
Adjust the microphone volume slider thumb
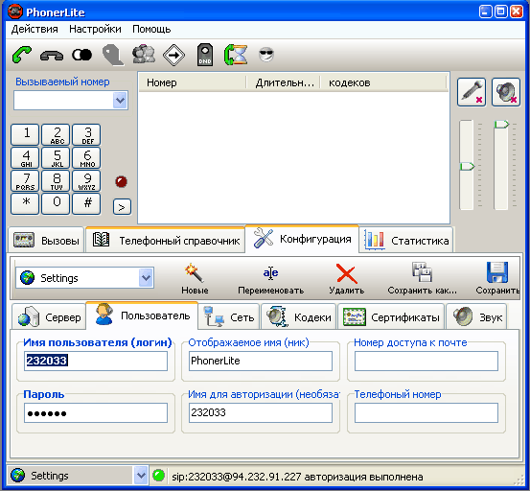tap(468, 166)
